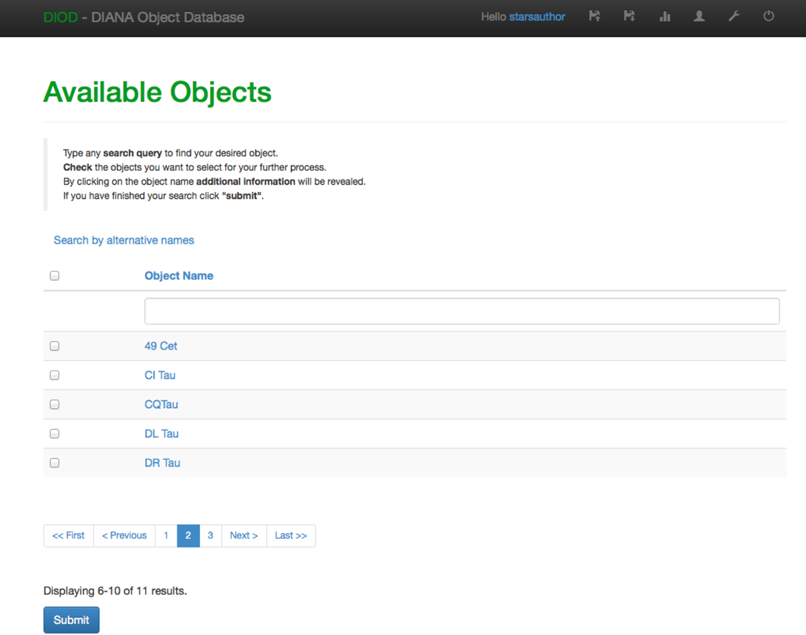This screenshot has height=635, width=806.
Task: Click the Next > pagination button
Action: coord(244,536)
